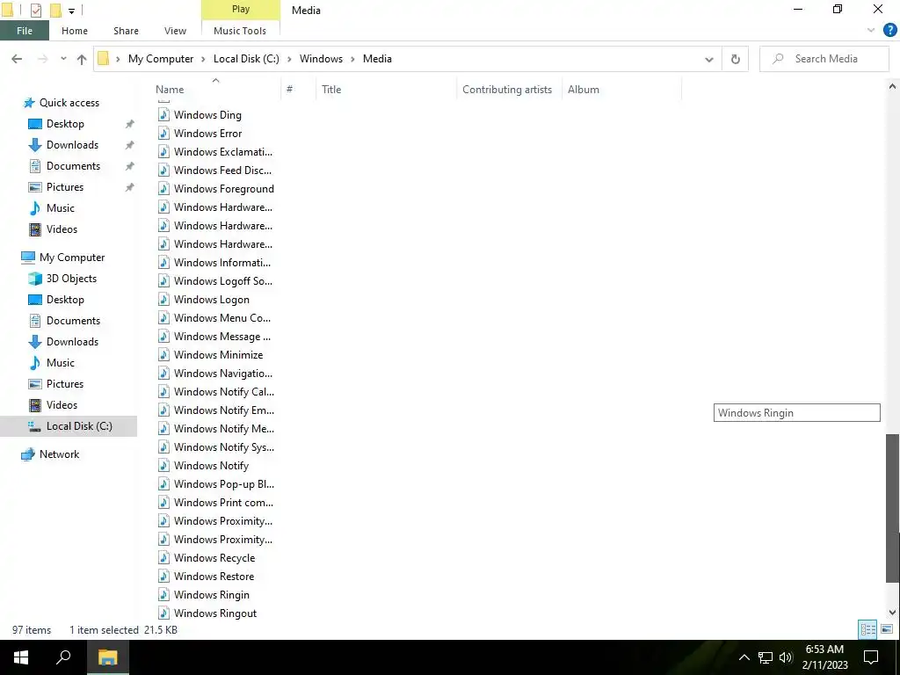Switch to large thumbnails view button

887,629
